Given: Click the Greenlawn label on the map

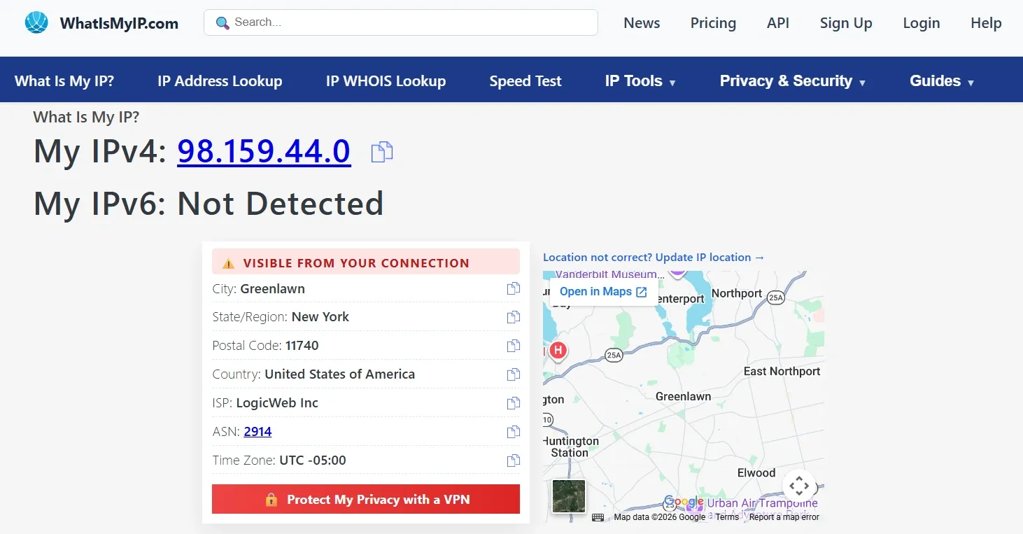Looking at the screenshot, I should [683, 396].
